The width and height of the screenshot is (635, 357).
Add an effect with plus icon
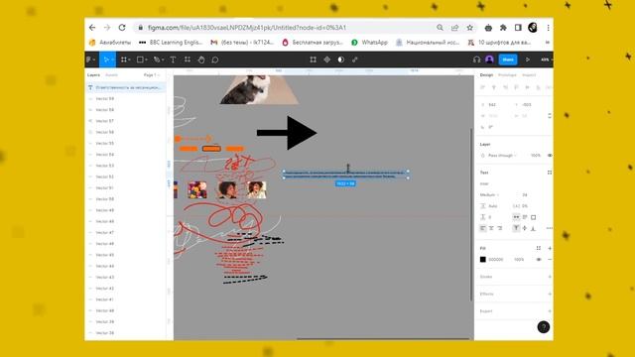[x=550, y=294]
